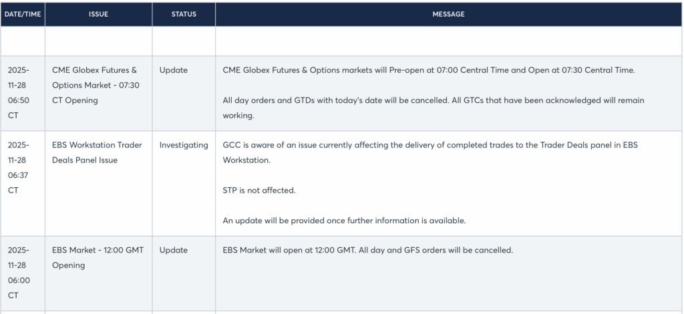Click the STATUS column header
The height and width of the screenshot is (314, 684).
[184, 14]
